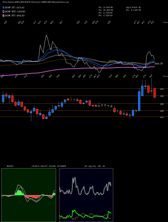This screenshot has height=222, width=168.
Task: Open the dark blue ADX indicator panel
Action: click(86, 195)
